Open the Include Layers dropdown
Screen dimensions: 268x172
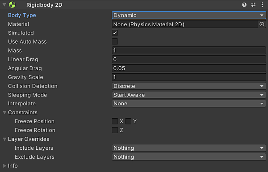(189, 148)
